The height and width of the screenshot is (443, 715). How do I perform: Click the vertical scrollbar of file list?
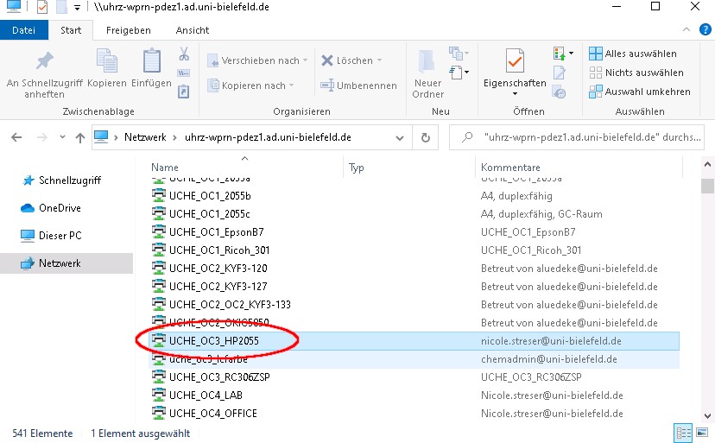707,294
